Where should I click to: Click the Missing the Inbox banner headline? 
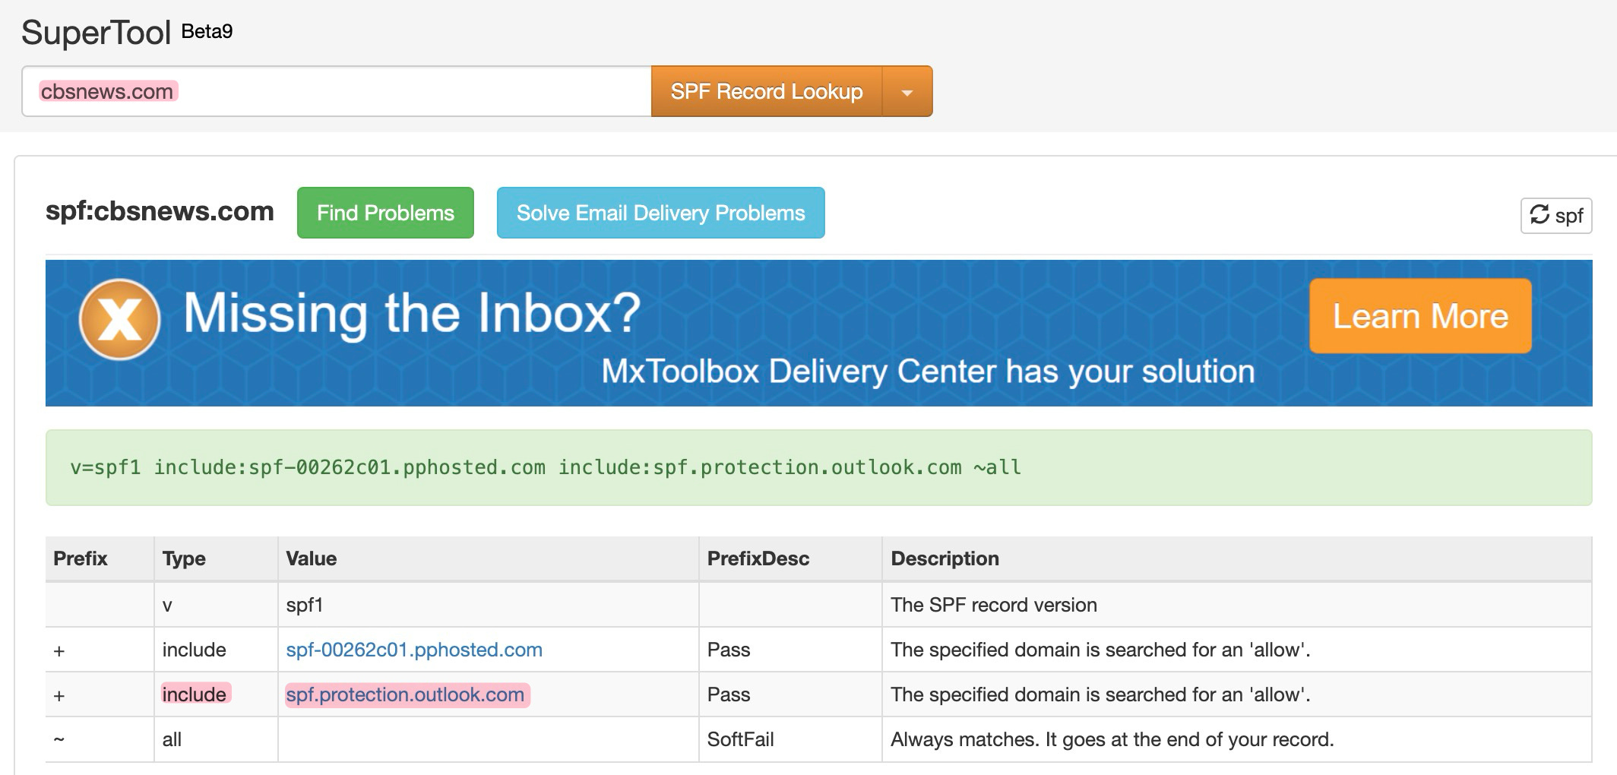(413, 313)
